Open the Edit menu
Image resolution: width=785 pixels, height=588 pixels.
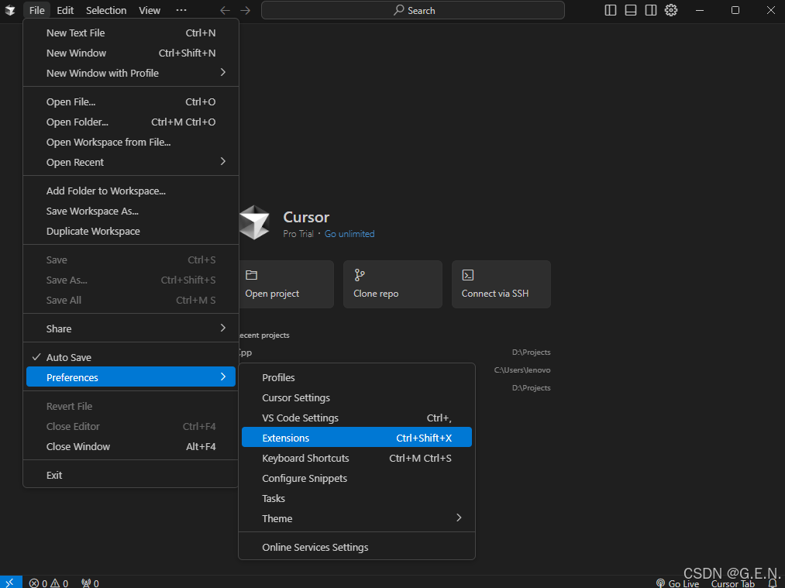(65, 11)
